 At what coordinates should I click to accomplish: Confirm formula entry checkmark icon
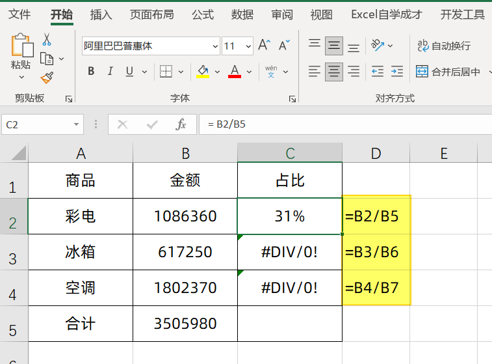tap(152, 125)
